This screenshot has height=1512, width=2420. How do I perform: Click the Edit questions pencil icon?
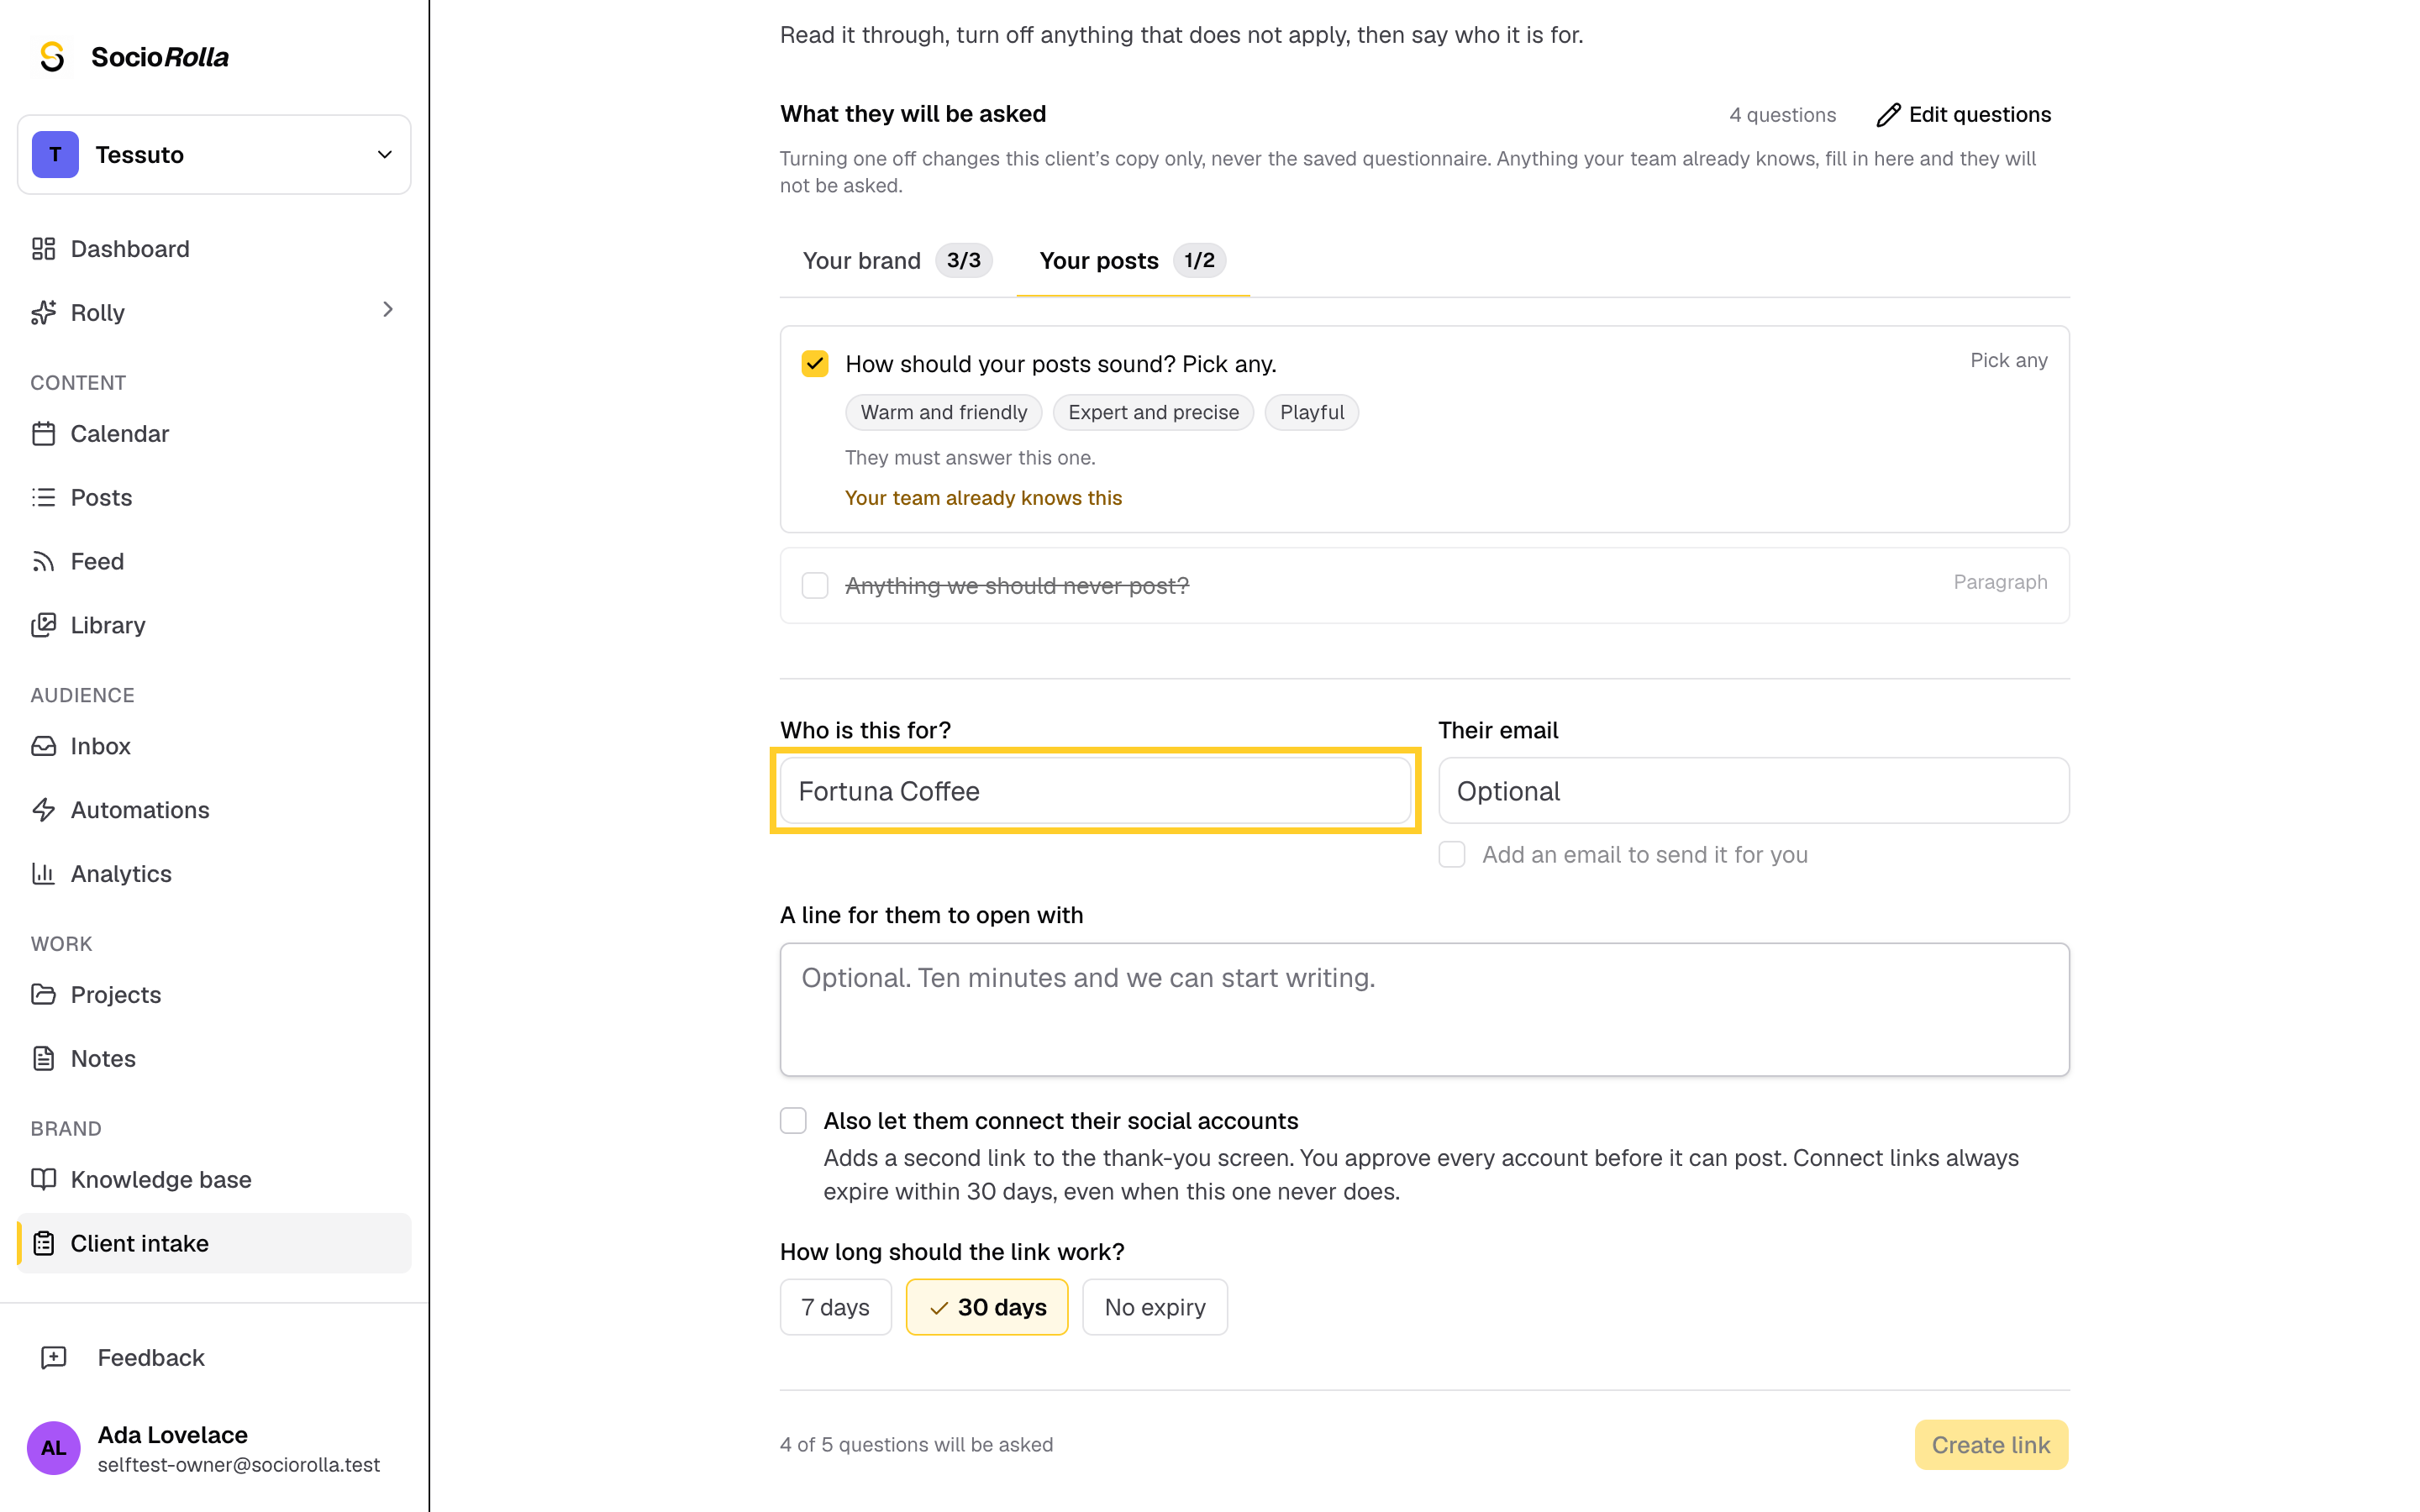coord(1887,115)
